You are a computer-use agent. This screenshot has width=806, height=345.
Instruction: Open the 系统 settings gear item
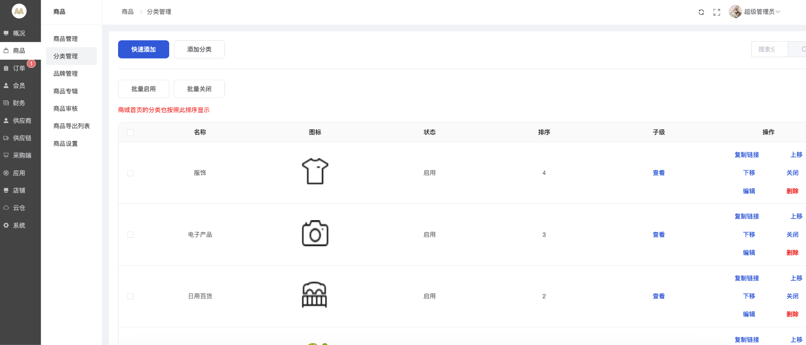tap(19, 225)
